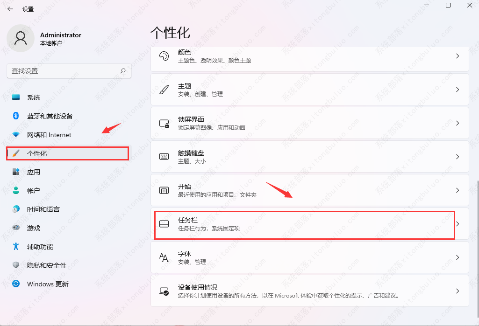Open the 字体 (Fonts) chevron

tap(458, 257)
